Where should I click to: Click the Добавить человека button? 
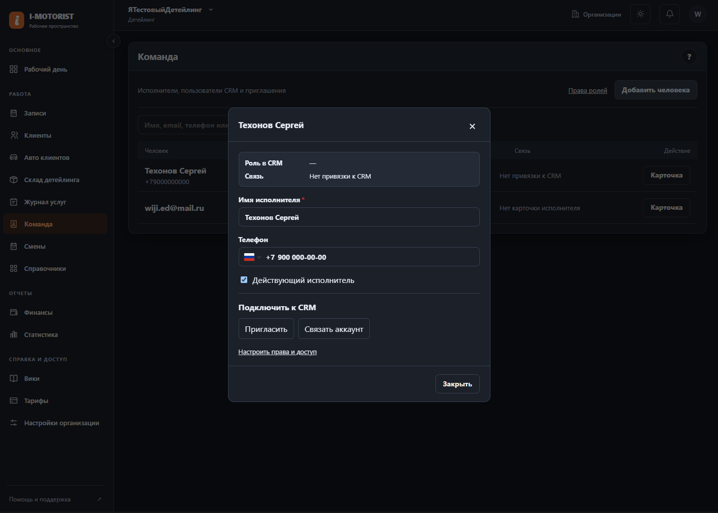pyautogui.click(x=656, y=90)
